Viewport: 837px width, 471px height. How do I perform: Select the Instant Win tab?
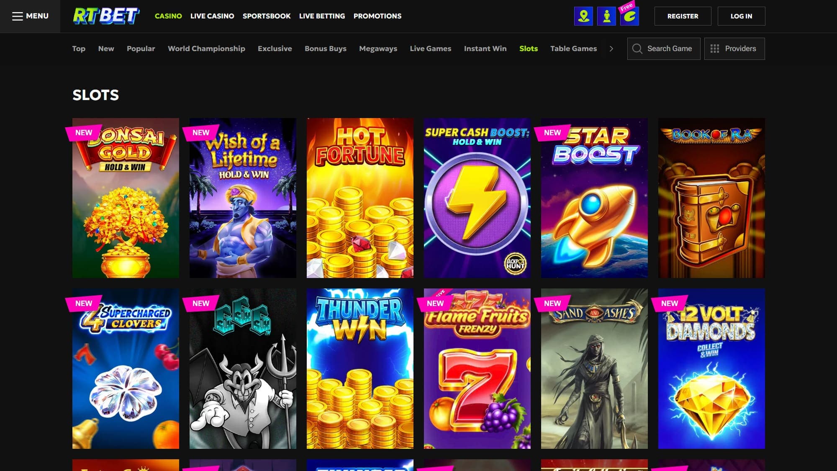tap(485, 49)
